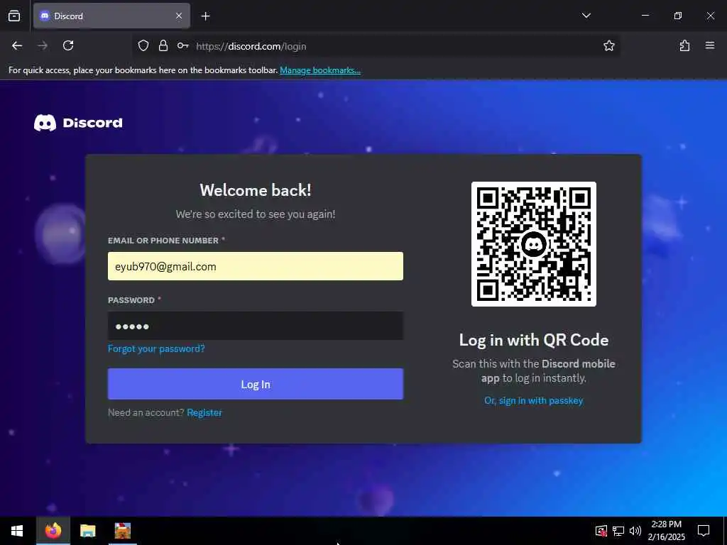Click the login QR code
Viewport: 727px width, 545px height.
(534, 244)
